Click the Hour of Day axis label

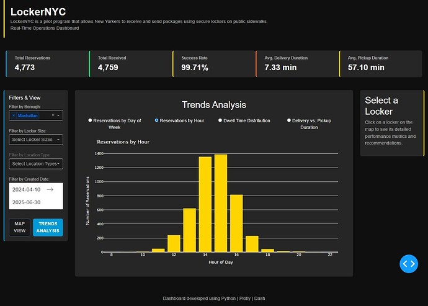click(221, 262)
